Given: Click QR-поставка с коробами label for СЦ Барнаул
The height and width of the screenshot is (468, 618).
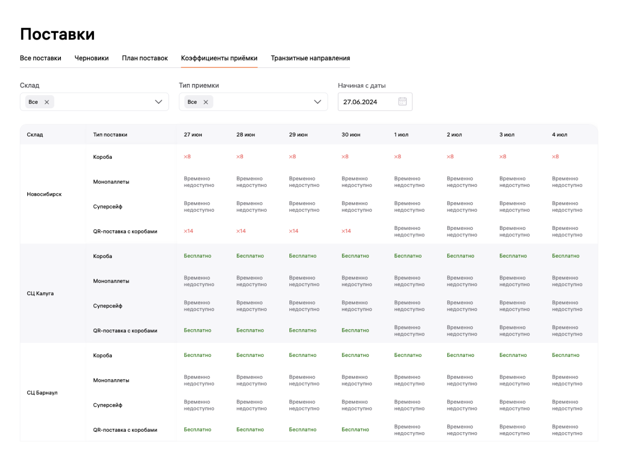Looking at the screenshot, I should 125,430.
